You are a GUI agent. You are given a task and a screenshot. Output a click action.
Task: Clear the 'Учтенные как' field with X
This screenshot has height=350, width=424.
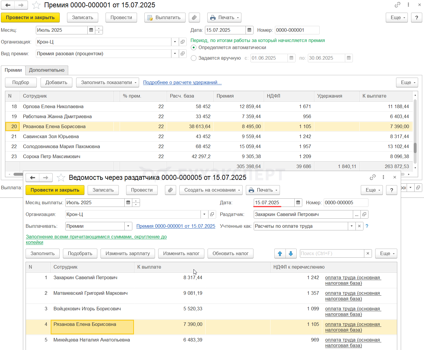[x=359, y=226]
